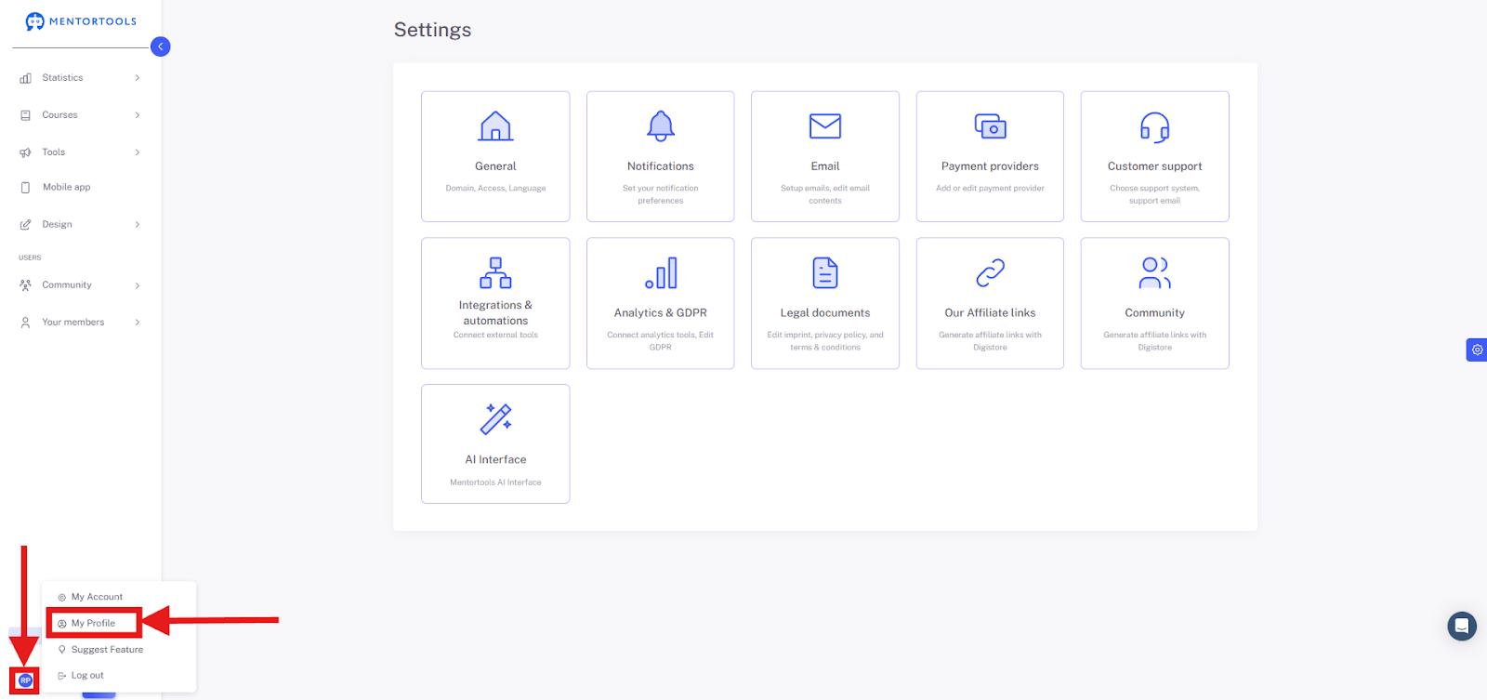
Task: Click the Your members person icon
Action: [x=25, y=323]
